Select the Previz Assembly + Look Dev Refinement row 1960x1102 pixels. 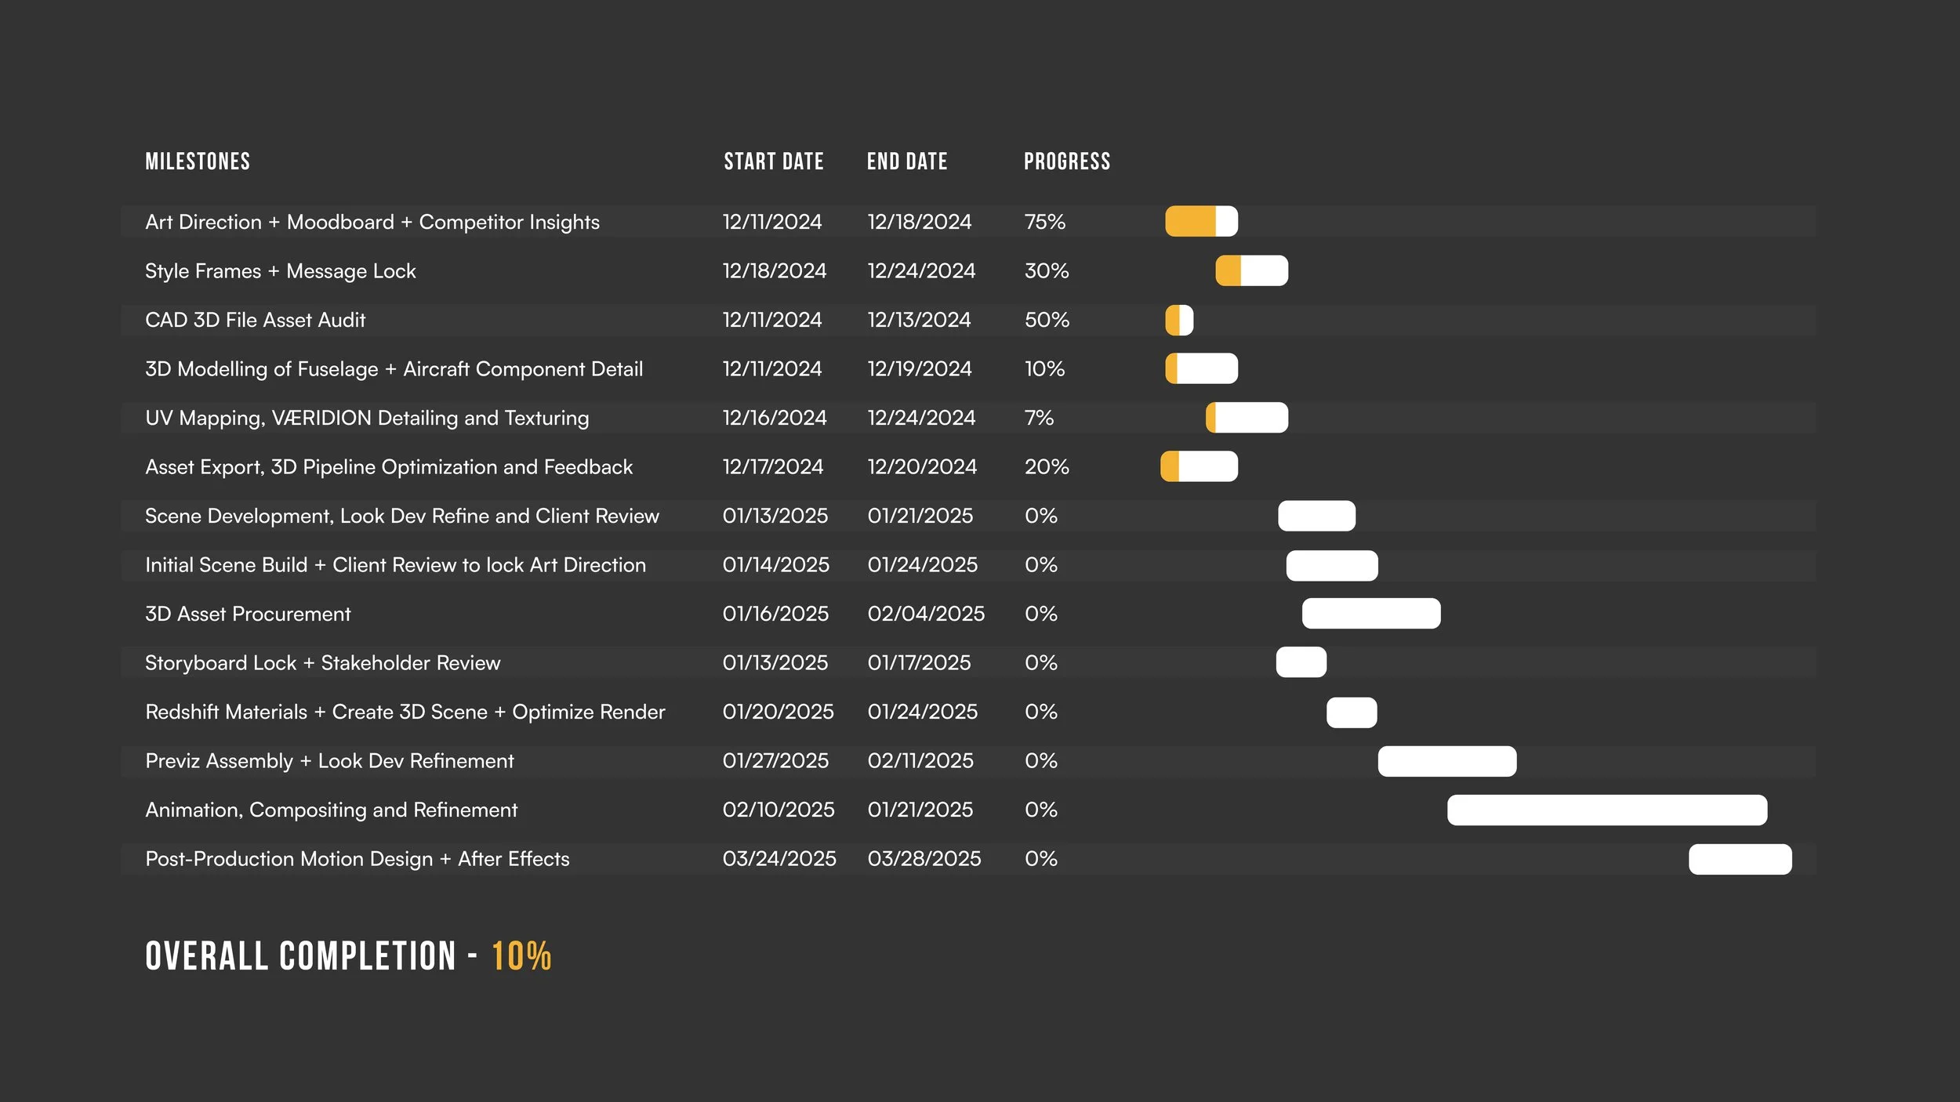(x=329, y=761)
